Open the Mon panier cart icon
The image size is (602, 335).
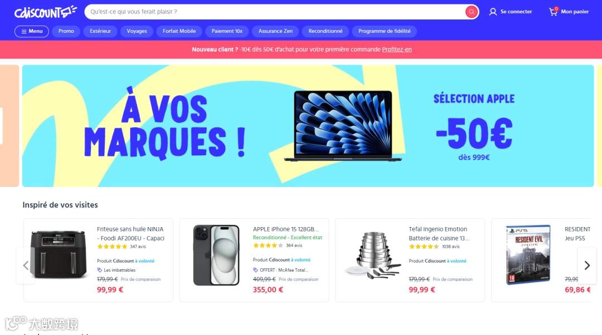click(x=553, y=12)
